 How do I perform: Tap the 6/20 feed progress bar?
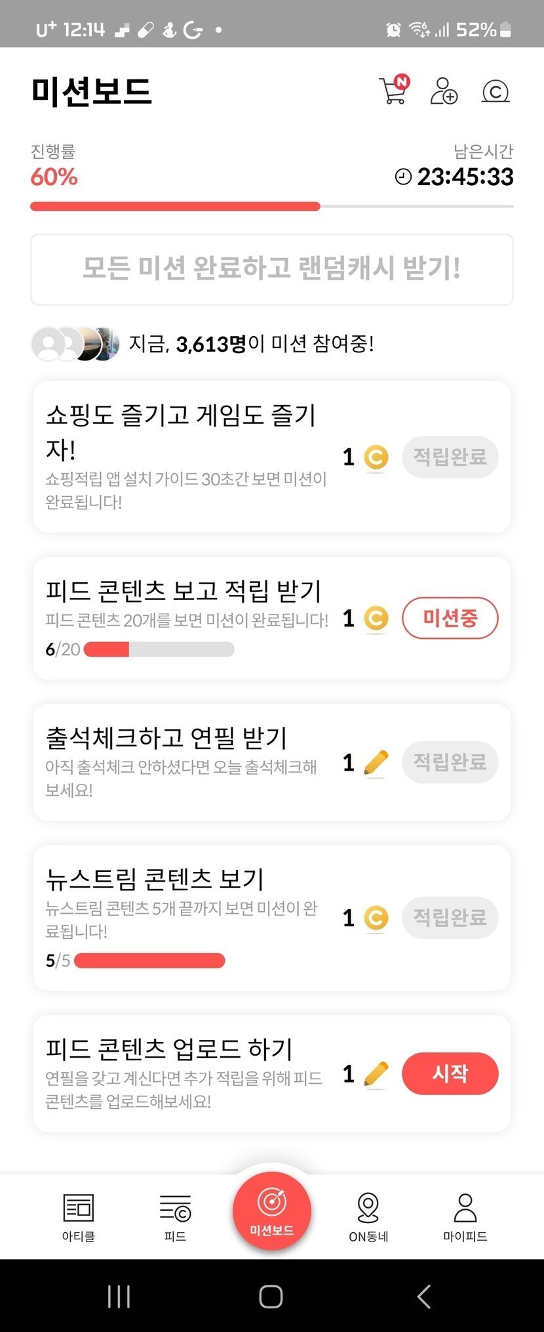[x=159, y=650]
